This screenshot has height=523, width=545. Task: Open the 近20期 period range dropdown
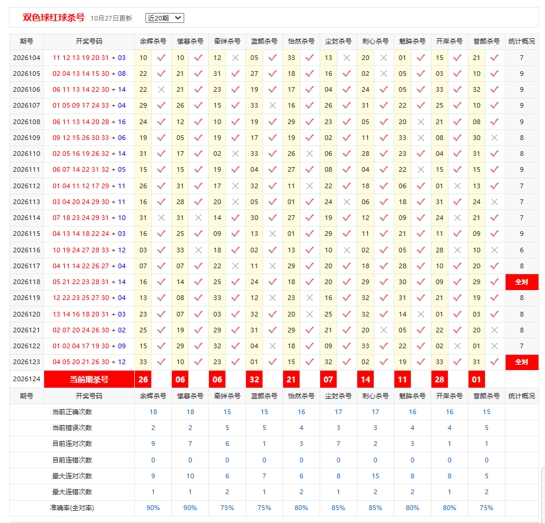click(x=164, y=18)
